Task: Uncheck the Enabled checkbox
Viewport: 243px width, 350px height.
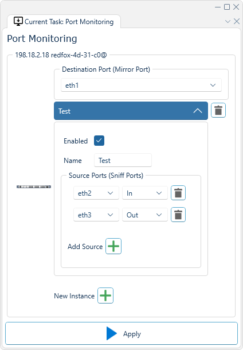Action: click(99, 141)
